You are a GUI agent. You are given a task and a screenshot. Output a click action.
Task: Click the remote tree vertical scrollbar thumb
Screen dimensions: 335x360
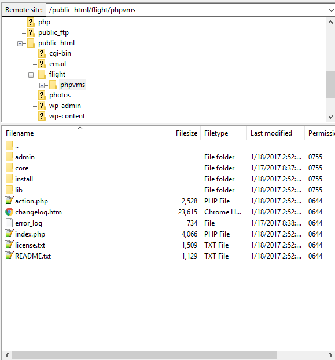[x=330, y=84]
